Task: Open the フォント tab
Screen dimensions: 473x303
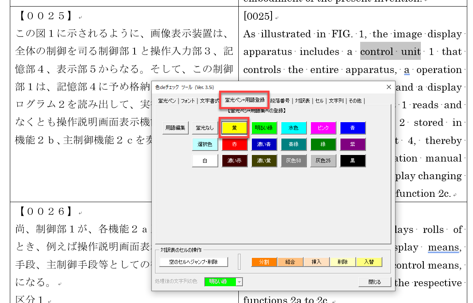Action: [188, 100]
